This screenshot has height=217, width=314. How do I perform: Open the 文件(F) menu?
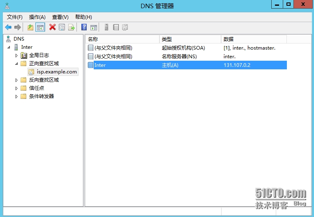pos(15,17)
